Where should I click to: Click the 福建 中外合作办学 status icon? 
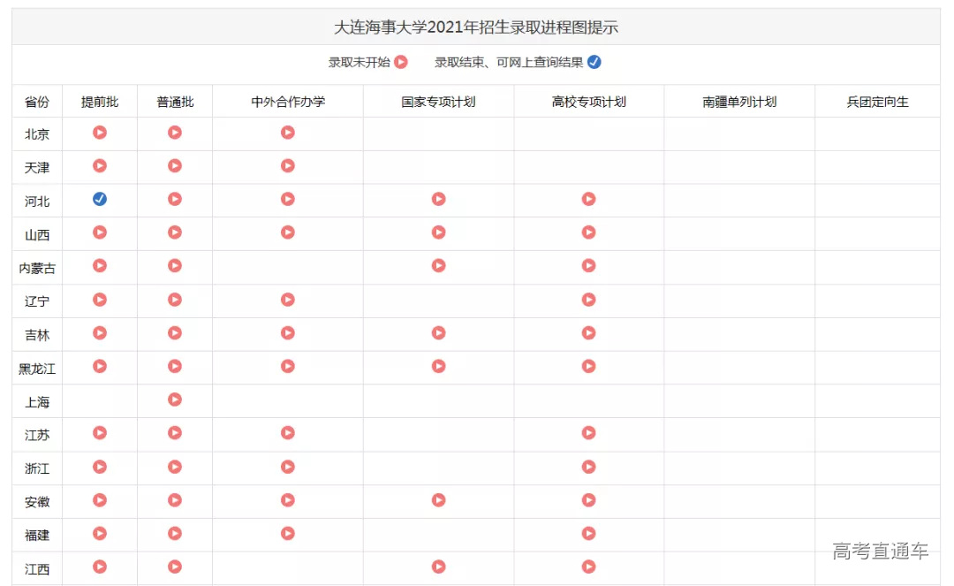(288, 533)
